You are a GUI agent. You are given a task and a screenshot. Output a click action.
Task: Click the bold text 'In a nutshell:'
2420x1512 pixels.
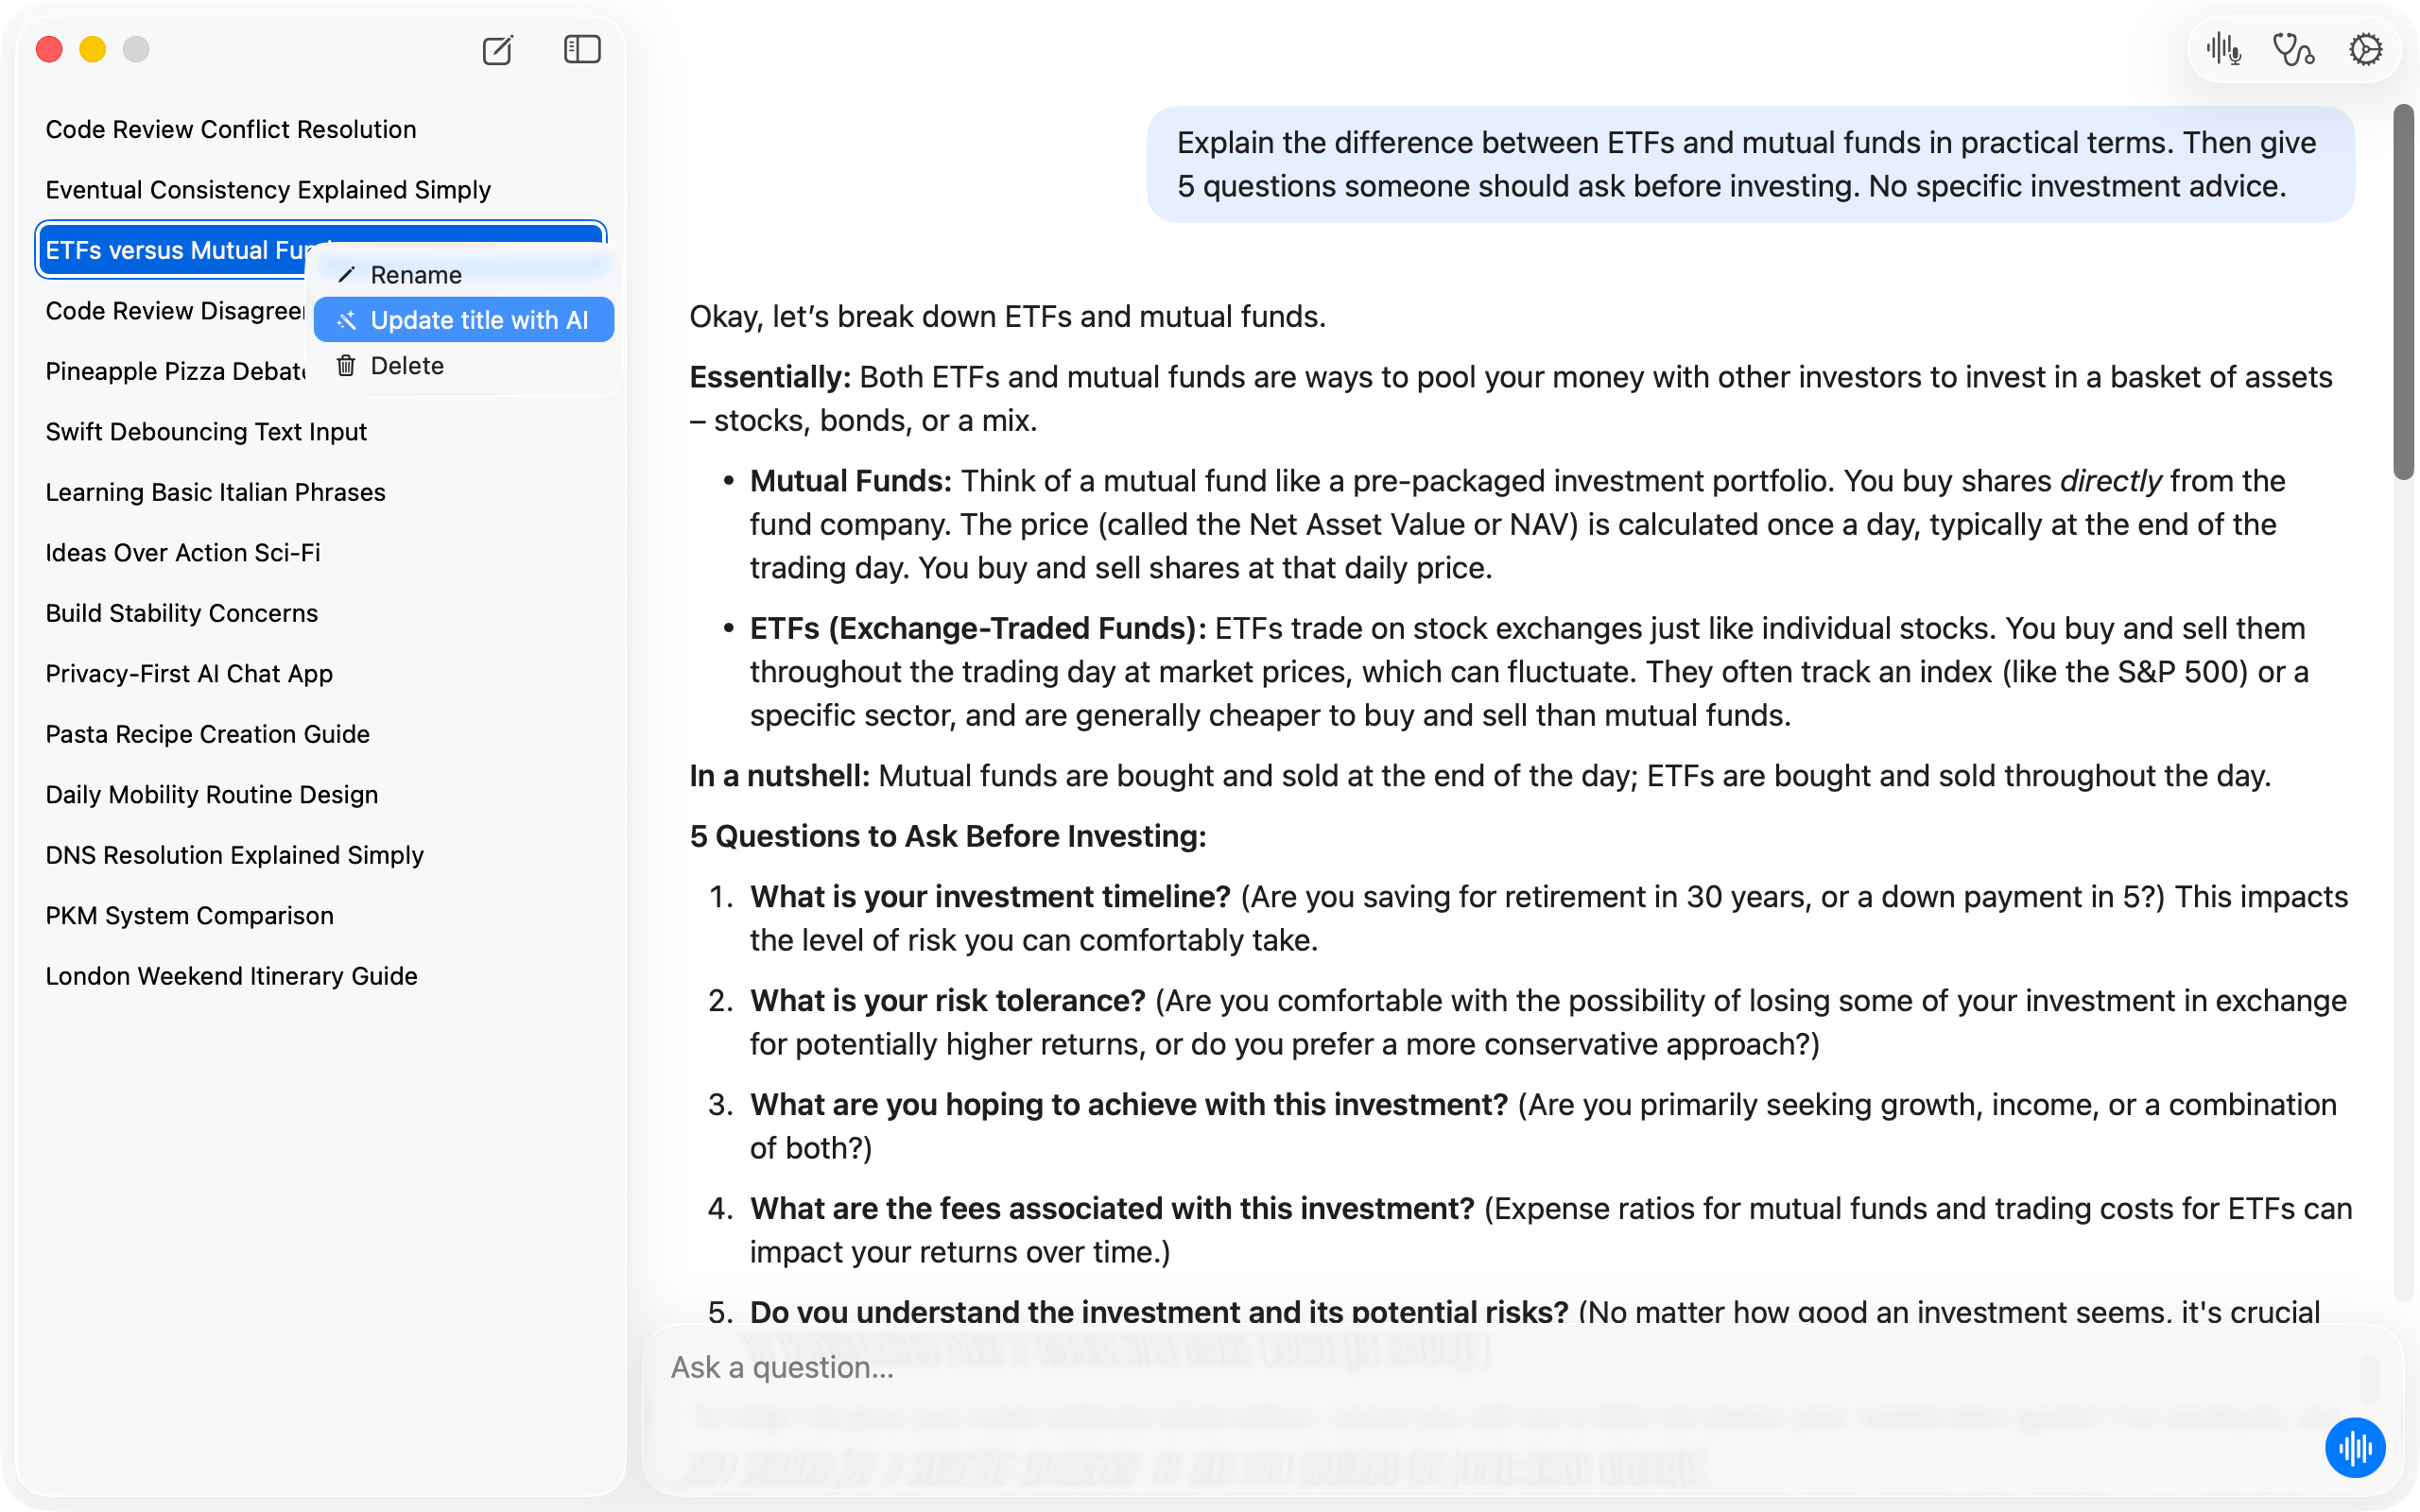pyautogui.click(x=780, y=776)
